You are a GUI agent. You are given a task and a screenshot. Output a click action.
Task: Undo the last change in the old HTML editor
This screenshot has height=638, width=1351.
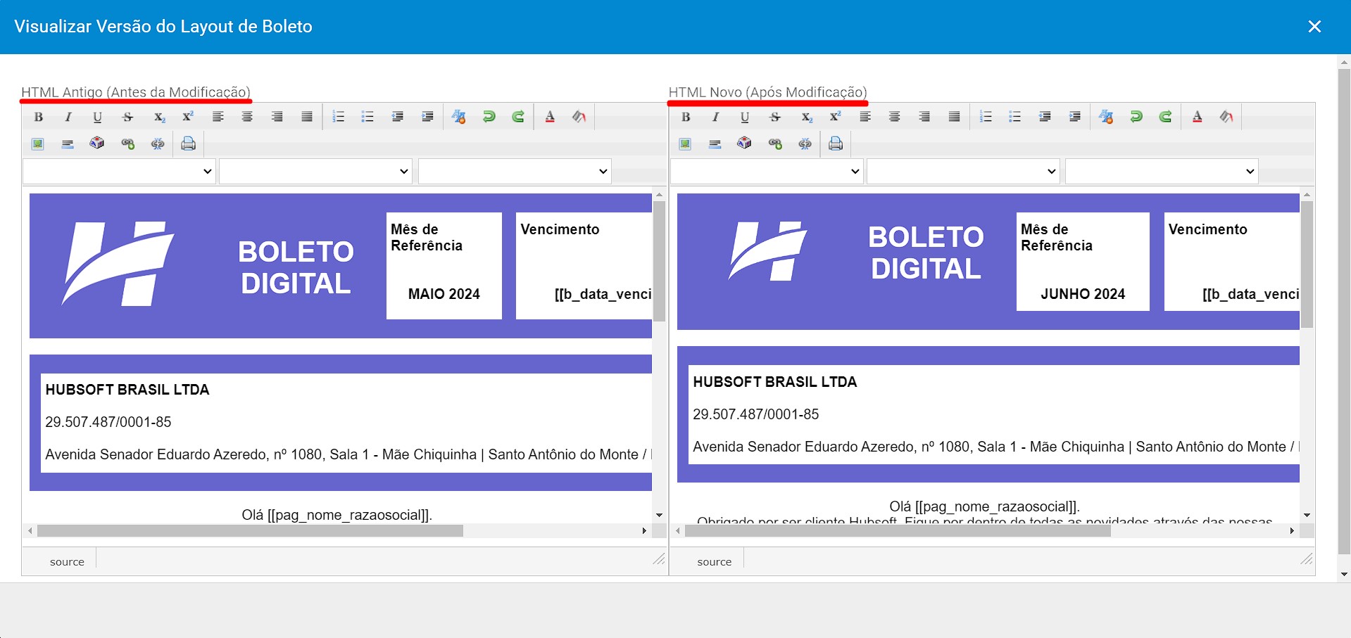(489, 117)
